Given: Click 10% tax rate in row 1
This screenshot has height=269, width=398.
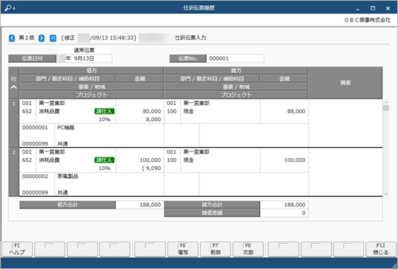Looking at the screenshot, I should [105, 120].
